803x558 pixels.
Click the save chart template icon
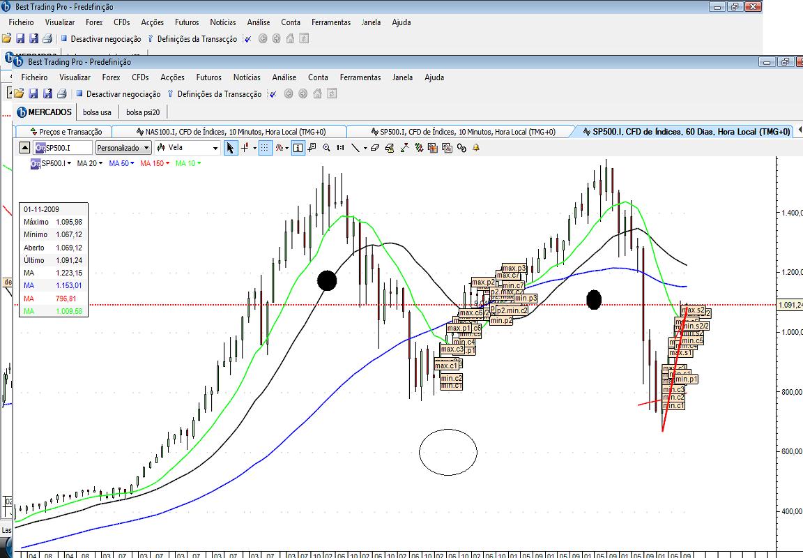[433, 148]
